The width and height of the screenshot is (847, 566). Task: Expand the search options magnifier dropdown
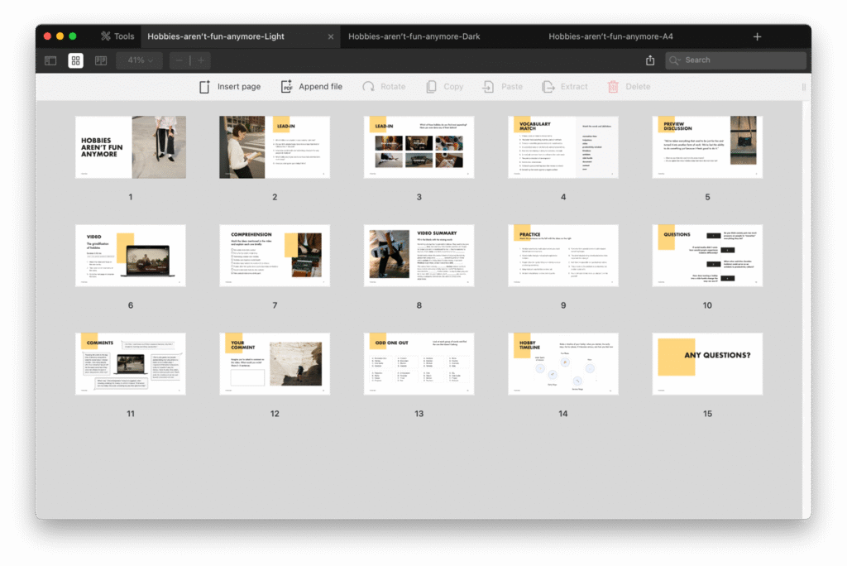point(675,60)
